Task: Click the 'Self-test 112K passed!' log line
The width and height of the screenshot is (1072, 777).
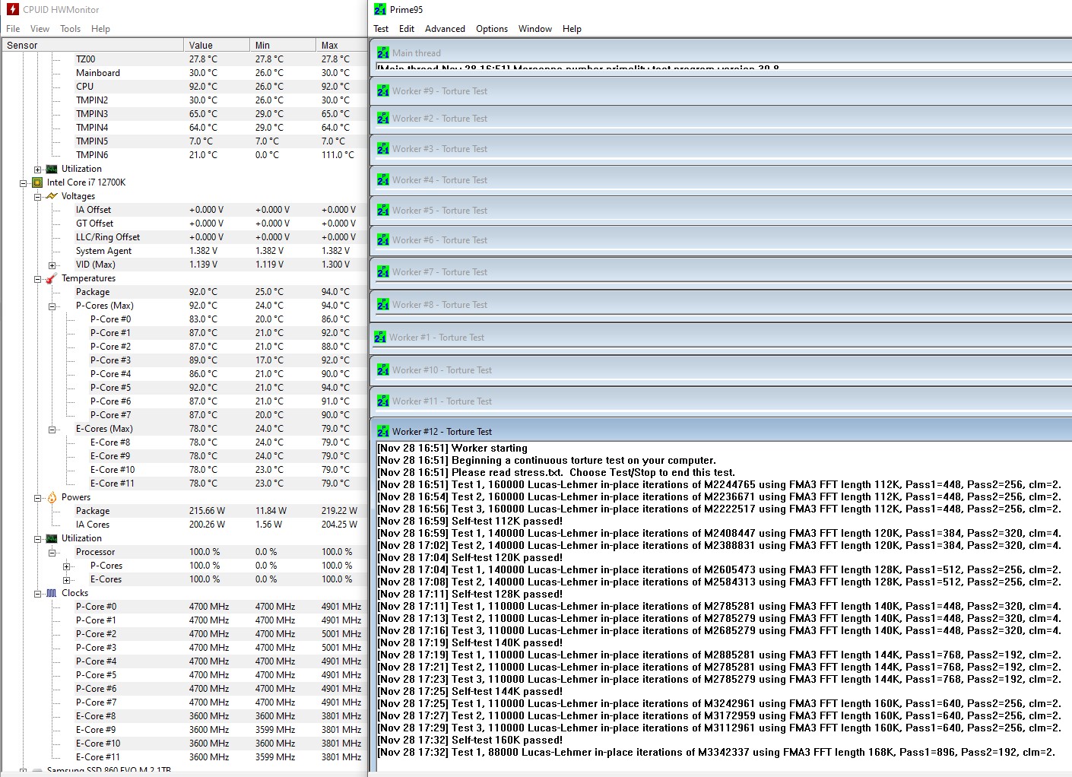Action: (470, 521)
